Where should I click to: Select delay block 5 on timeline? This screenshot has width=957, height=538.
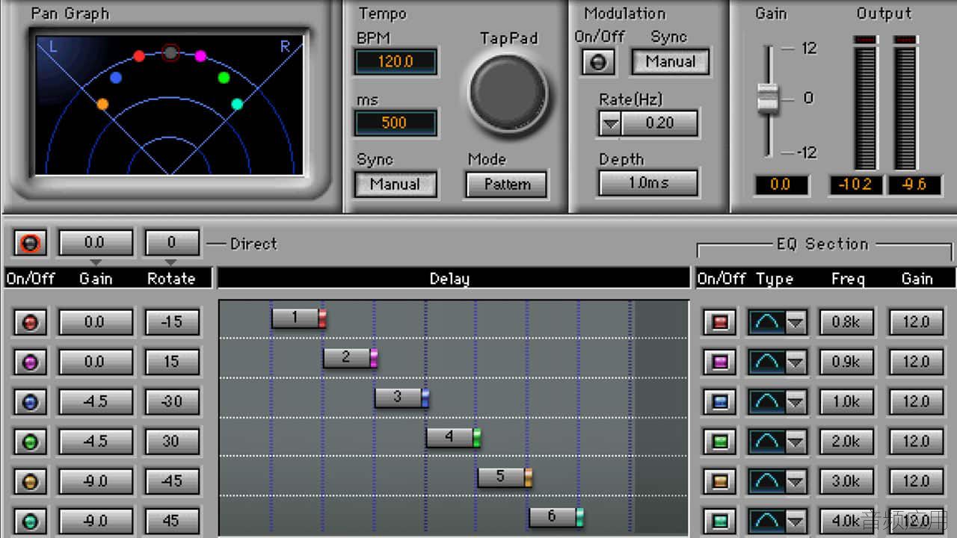coord(505,477)
